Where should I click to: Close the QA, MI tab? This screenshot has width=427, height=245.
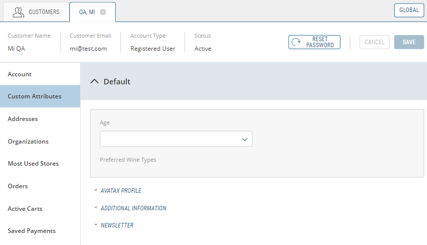tap(103, 12)
